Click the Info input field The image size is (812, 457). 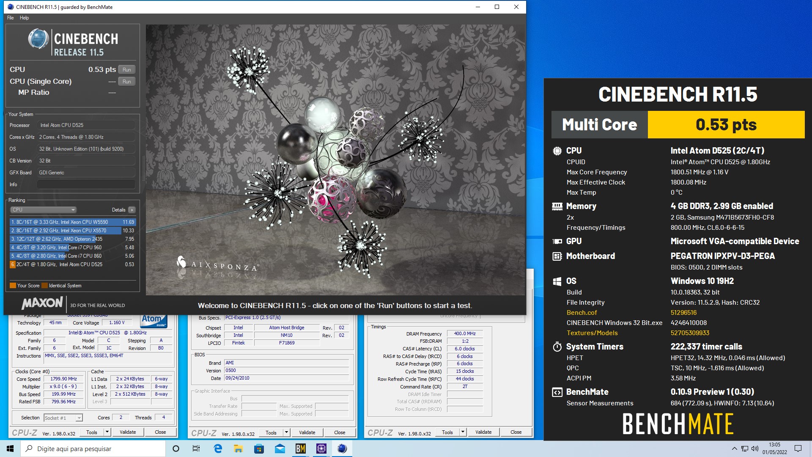click(x=86, y=184)
